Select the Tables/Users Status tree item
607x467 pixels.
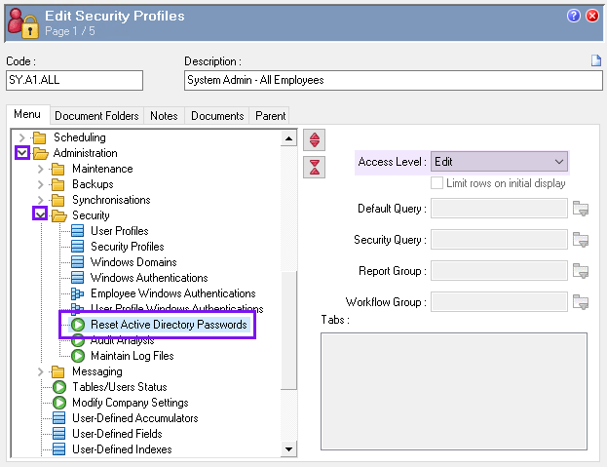(x=119, y=387)
